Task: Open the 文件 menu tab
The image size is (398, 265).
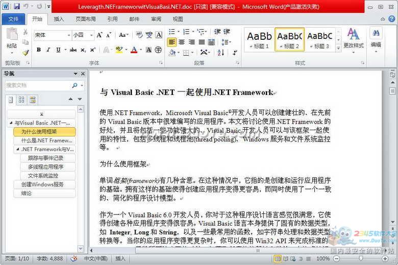Action: [13, 19]
